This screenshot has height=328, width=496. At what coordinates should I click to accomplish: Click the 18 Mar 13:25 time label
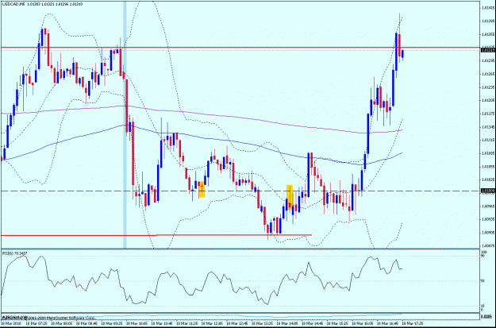(x=263, y=324)
